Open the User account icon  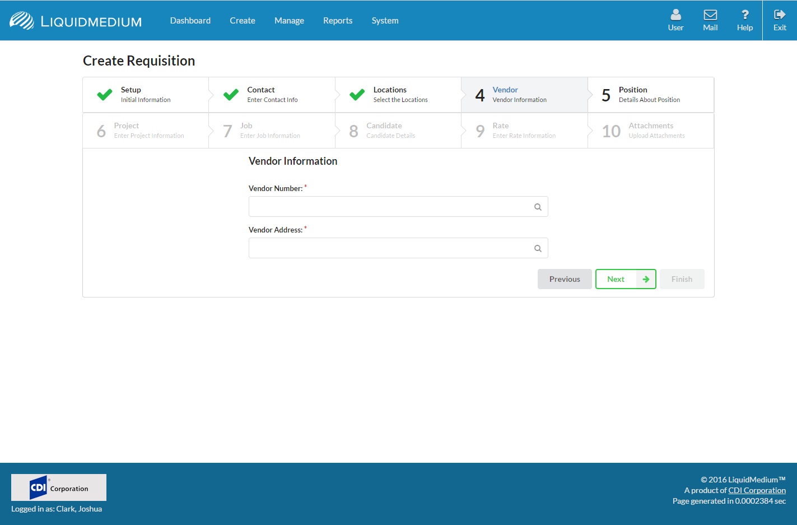tap(675, 15)
